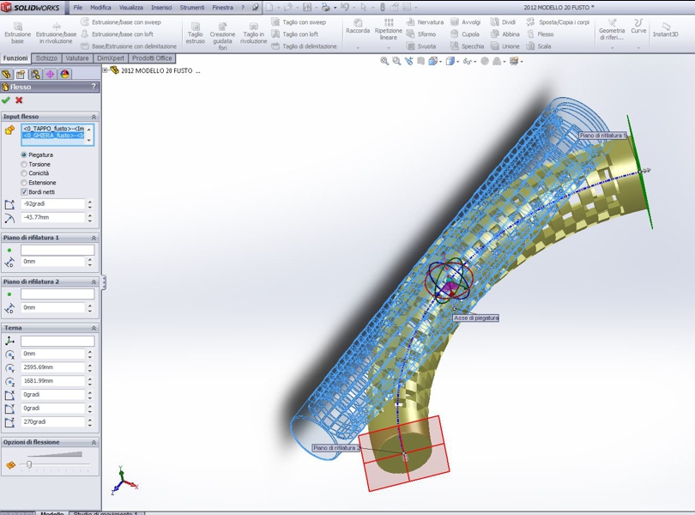Collapse Piano di rifilatura 2 section
695x515 pixels.
pos(94,282)
